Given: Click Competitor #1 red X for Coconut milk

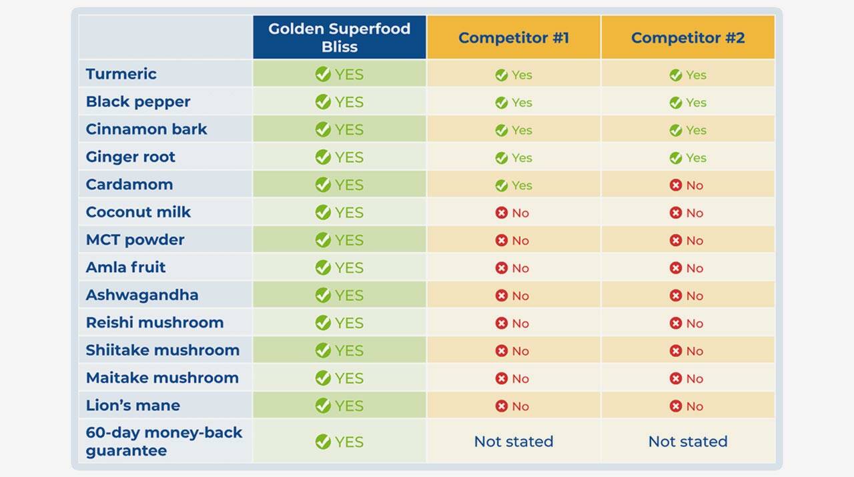Looking at the screenshot, I should (502, 213).
